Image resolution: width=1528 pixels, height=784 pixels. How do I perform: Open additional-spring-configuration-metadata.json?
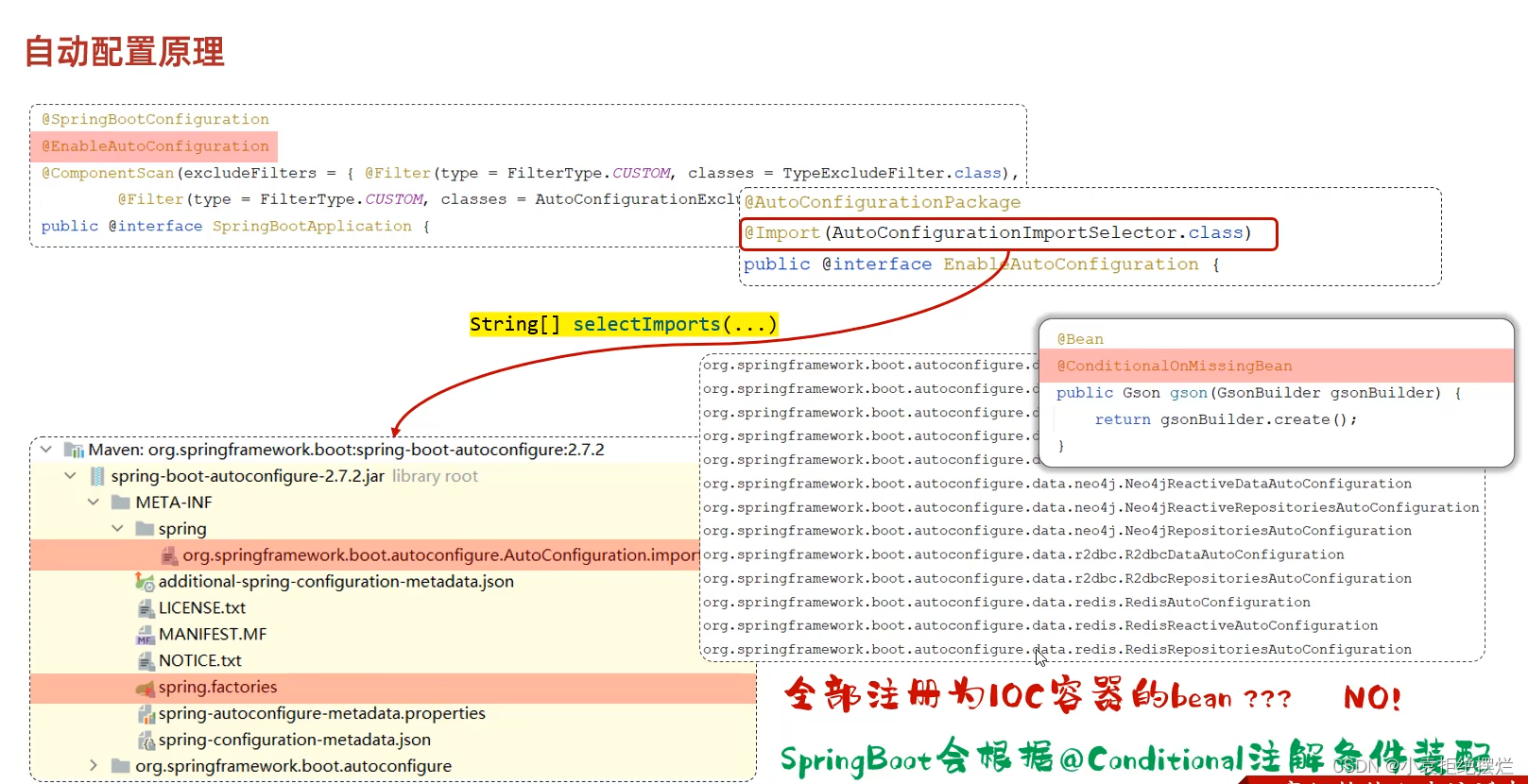336,582
